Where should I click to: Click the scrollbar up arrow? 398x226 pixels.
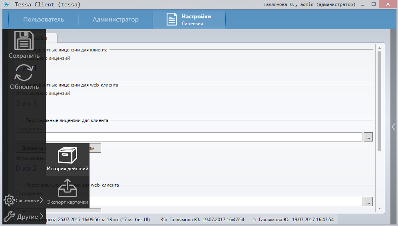379,47
